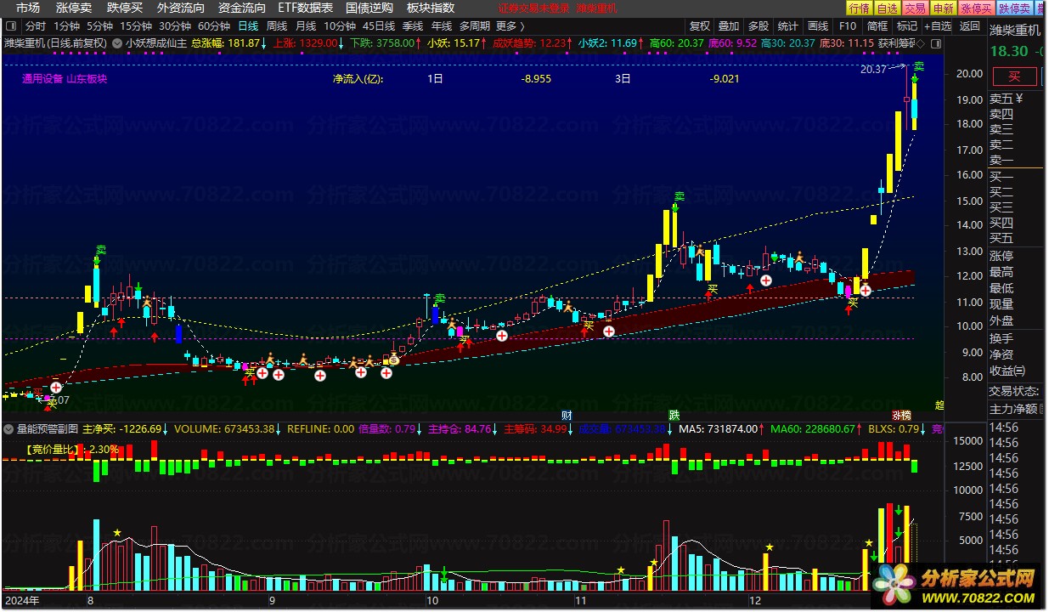This screenshot has height=612, width=1049.
Task: Click the purple 跌停卖 button
Action: (1014, 8)
